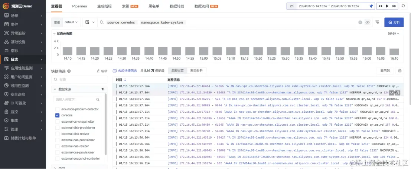
Task: Switch to the 索引 tab
Action: pyautogui.click(x=130, y=6)
